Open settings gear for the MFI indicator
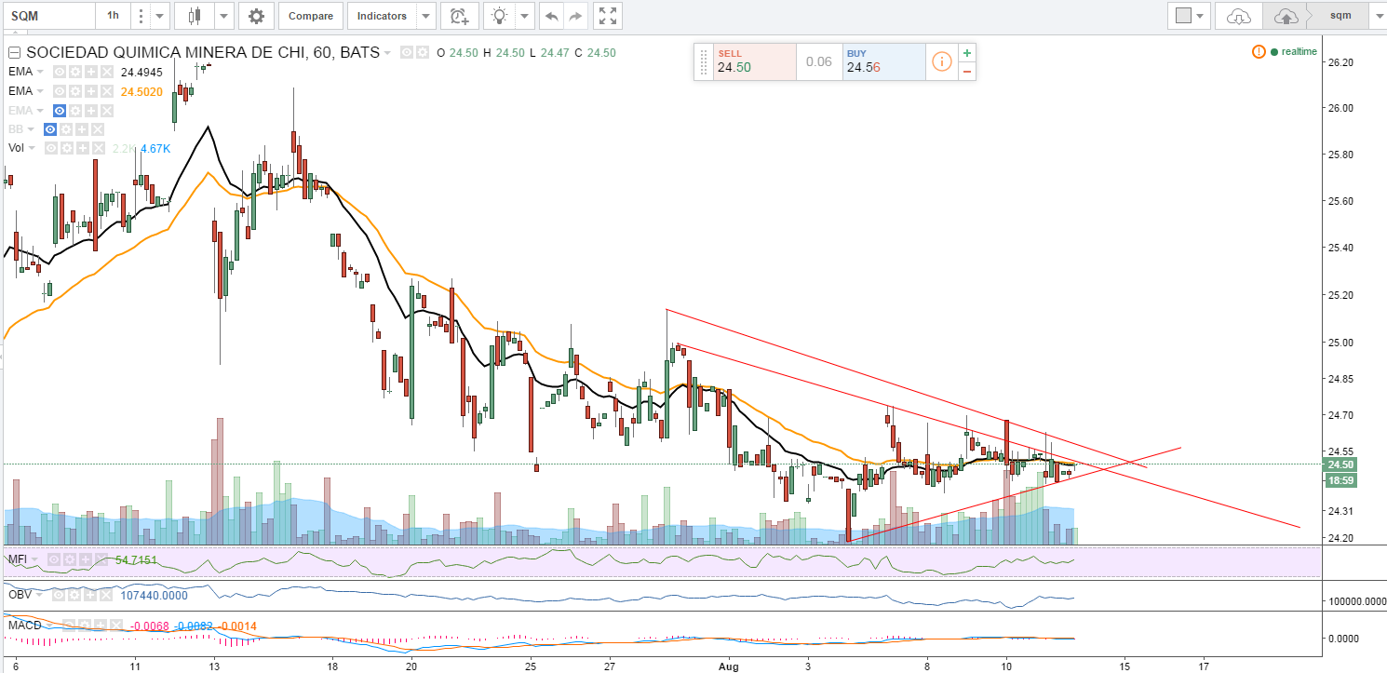Viewport: 1387px width, 673px height. 68,559
